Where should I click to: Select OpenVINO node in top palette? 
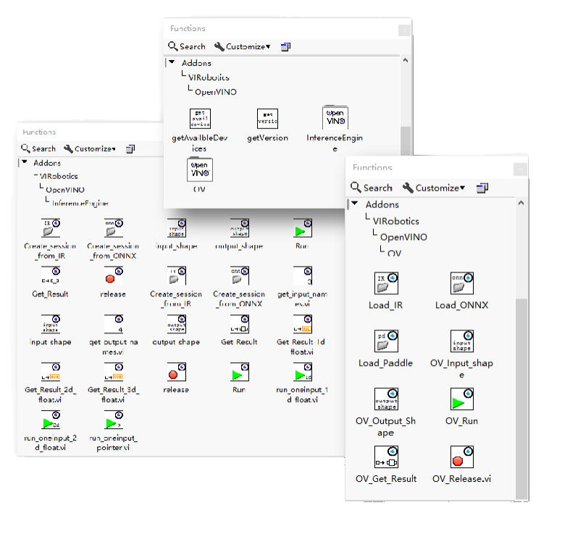[216, 92]
